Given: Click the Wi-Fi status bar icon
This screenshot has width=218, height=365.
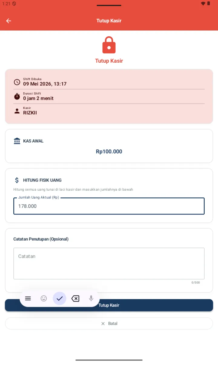Looking at the screenshot, I should [203, 4].
